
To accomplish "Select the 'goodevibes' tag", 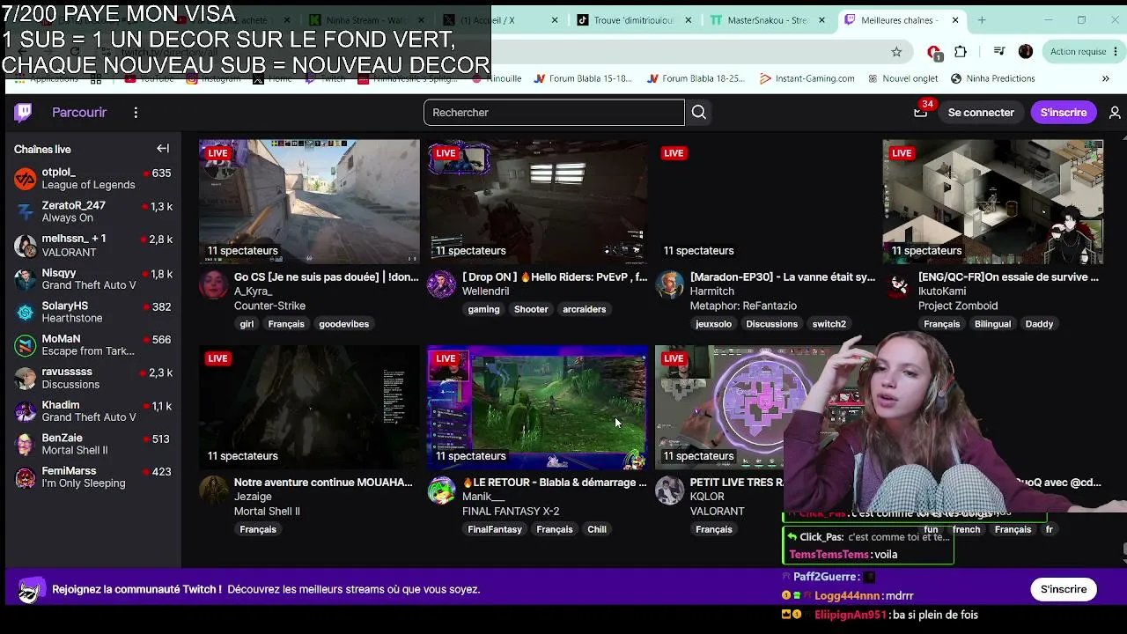I will [x=343, y=324].
